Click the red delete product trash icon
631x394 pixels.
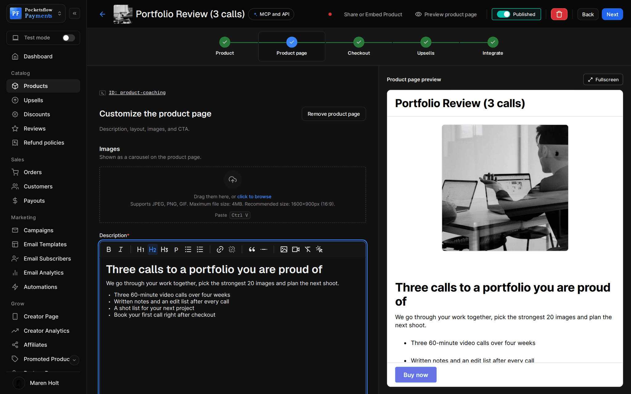(x=559, y=14)
